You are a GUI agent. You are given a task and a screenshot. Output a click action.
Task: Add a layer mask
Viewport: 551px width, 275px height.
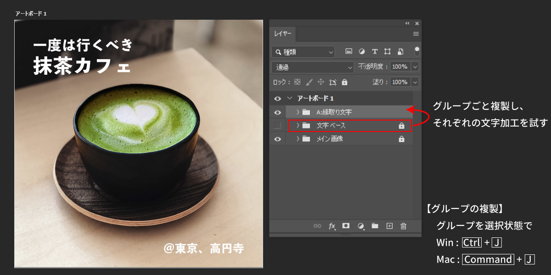[346, 225]
